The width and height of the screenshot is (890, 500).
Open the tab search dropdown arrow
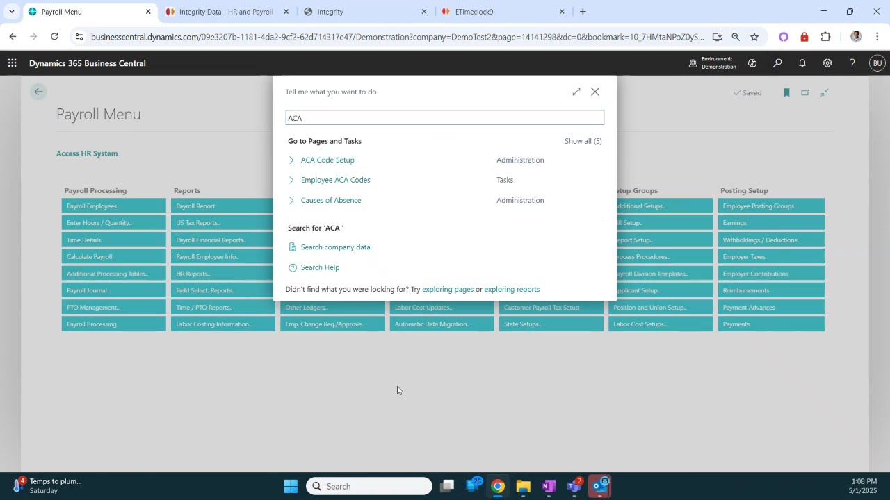tap(12, 12)
